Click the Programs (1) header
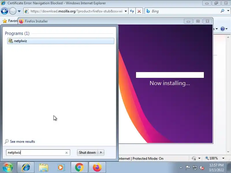This screenshot has height=173, width=231. tap(17, 33)
